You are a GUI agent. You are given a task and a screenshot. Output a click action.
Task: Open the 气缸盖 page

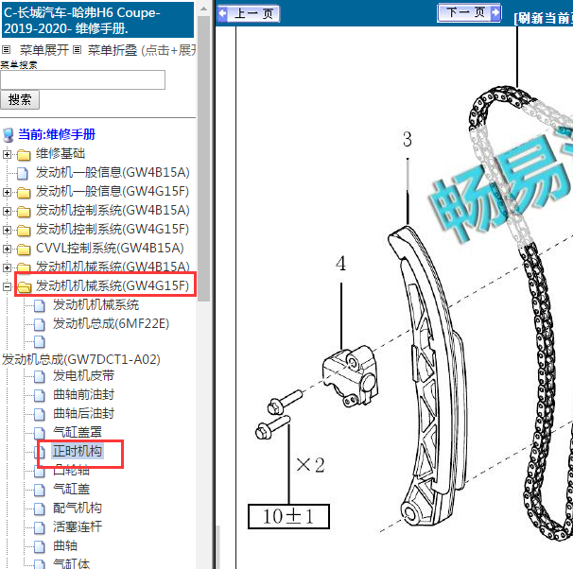pos(71,489)
